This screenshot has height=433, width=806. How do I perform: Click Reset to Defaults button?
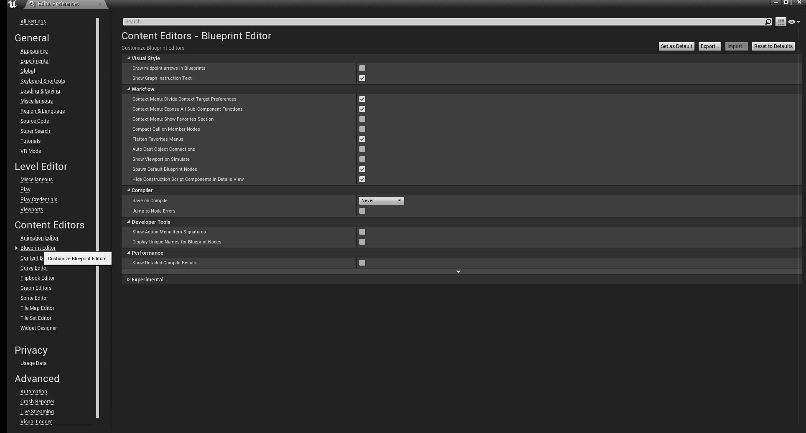click(x=773, y=46)
